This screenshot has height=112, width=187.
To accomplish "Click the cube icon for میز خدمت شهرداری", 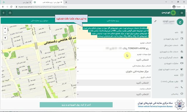I will point(182,69).
